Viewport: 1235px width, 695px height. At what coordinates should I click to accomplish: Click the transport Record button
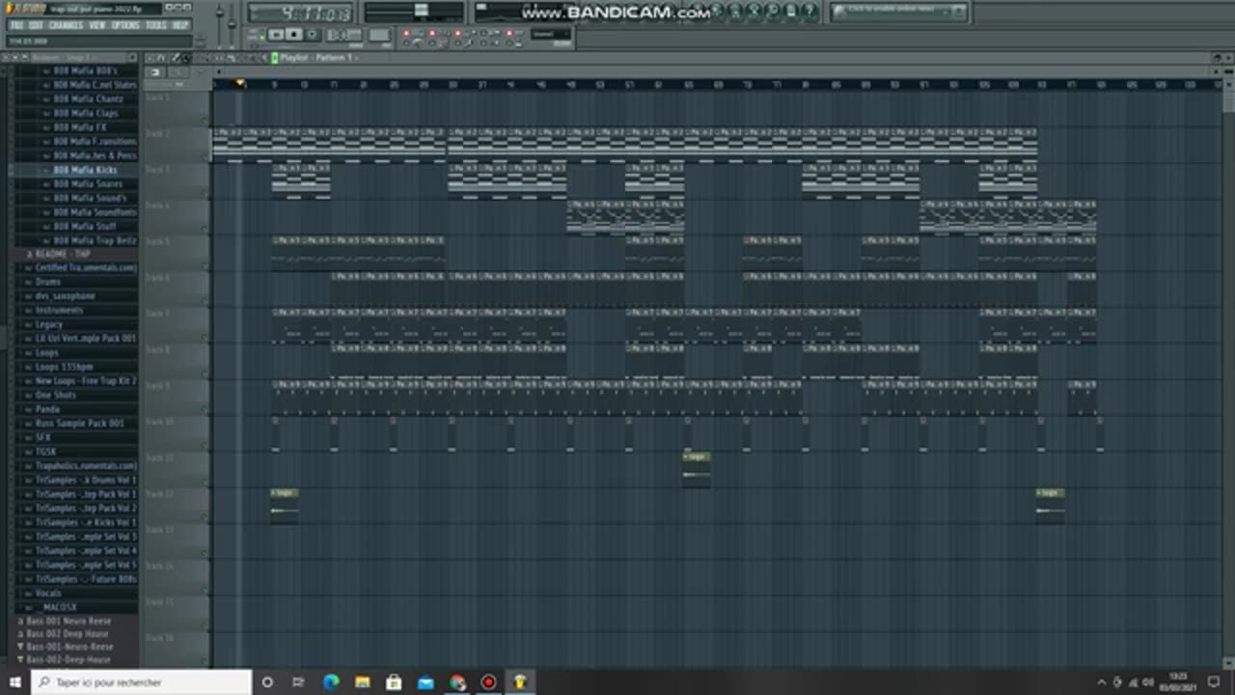point(313,35)
